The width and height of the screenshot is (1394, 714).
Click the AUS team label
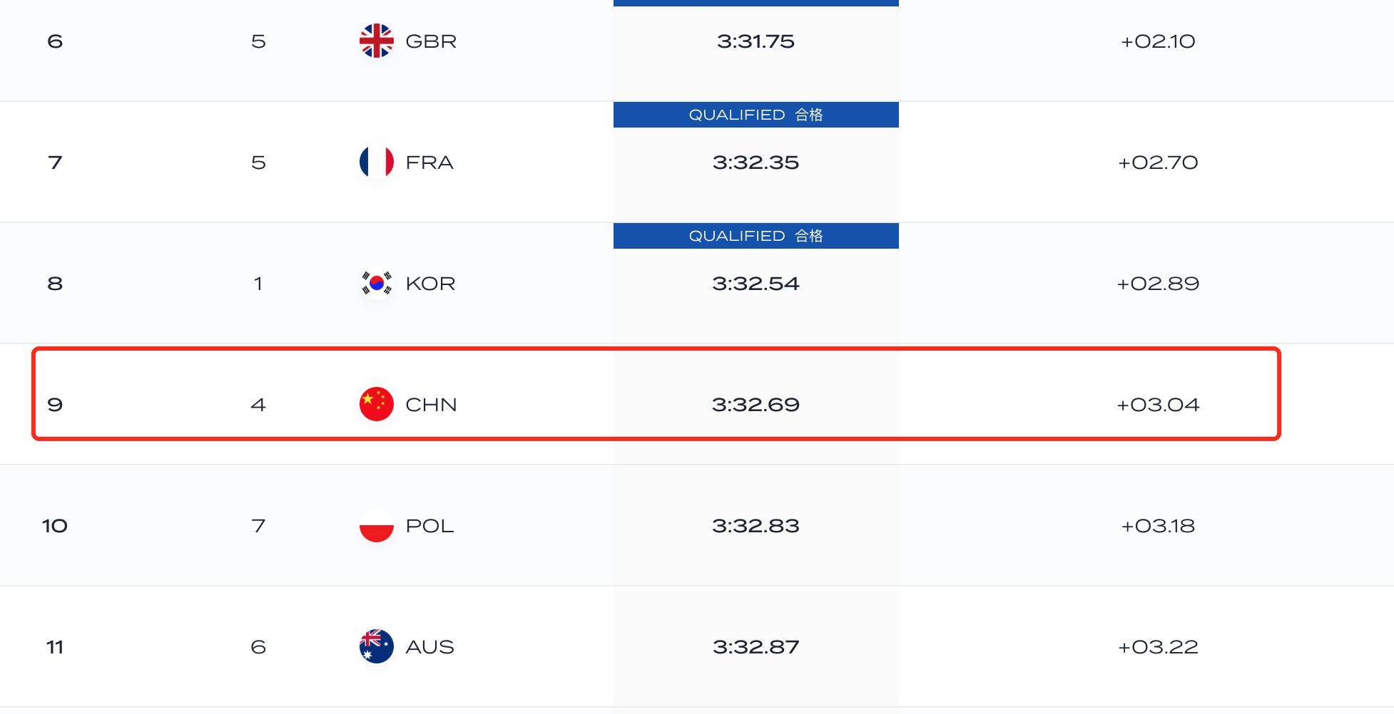pyautogui.click(x=429, y=647)
